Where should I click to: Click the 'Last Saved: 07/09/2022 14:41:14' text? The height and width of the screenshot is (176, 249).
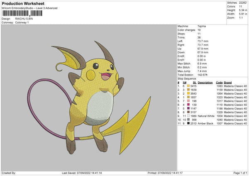(82, 173)
